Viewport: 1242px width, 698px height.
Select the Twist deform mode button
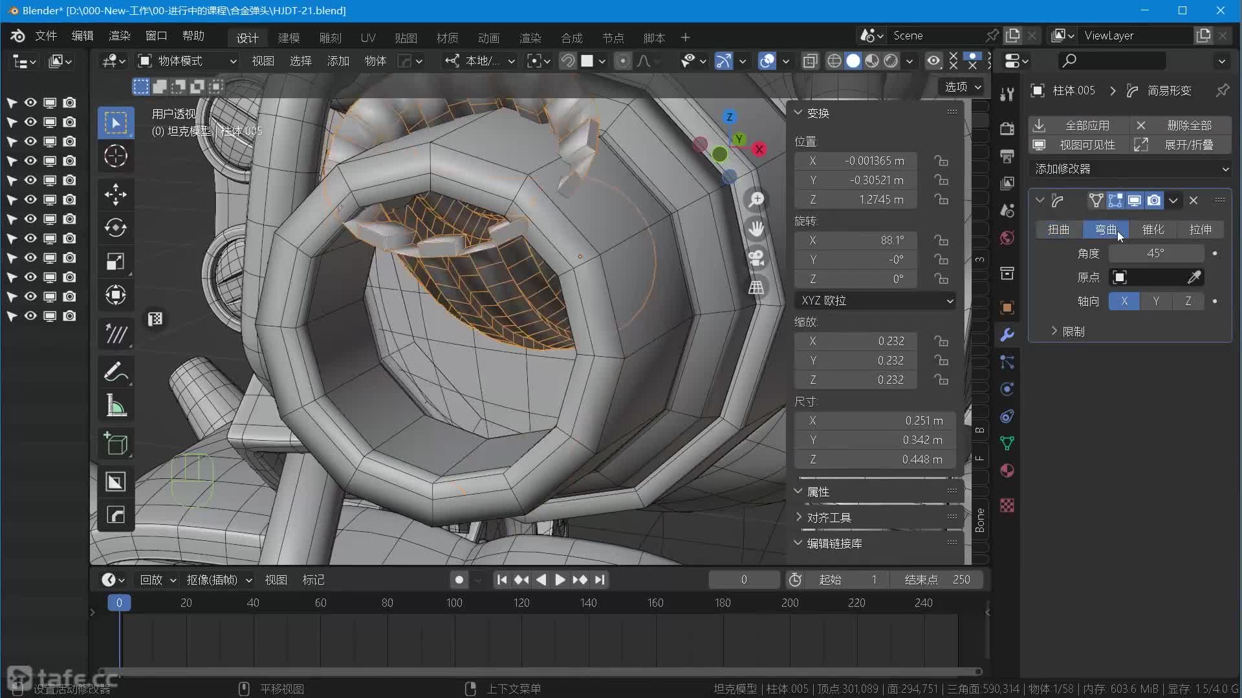pos(1058,229)
